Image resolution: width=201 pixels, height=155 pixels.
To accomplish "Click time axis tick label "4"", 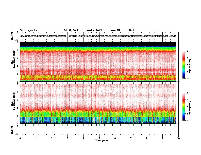I will 83,138.
